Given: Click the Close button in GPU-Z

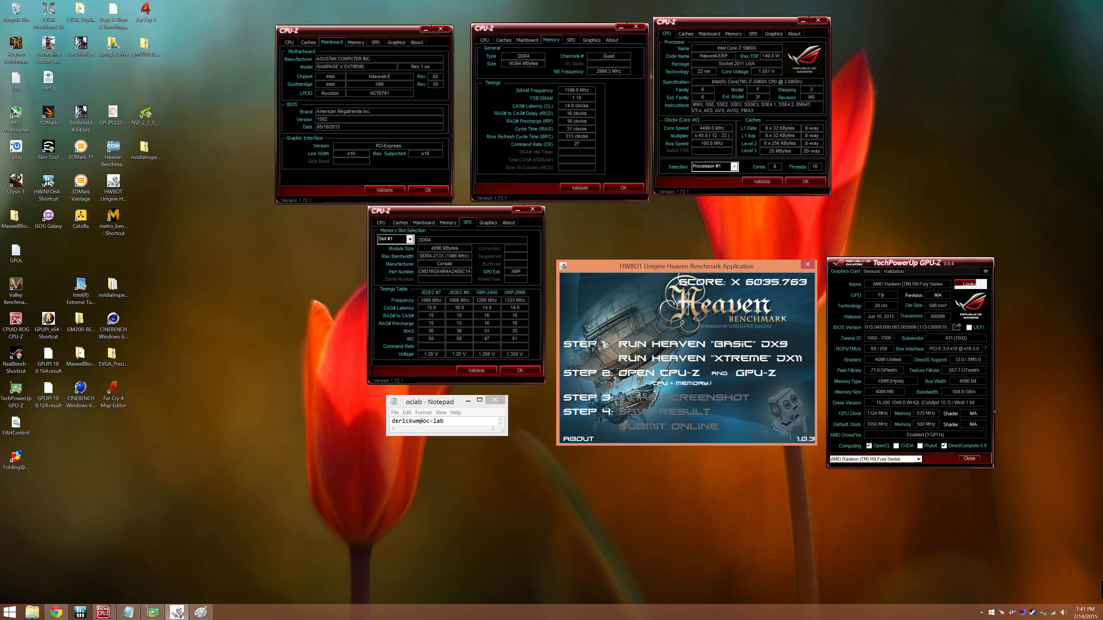Looking at the screenshot, I should tap(969, 458).
